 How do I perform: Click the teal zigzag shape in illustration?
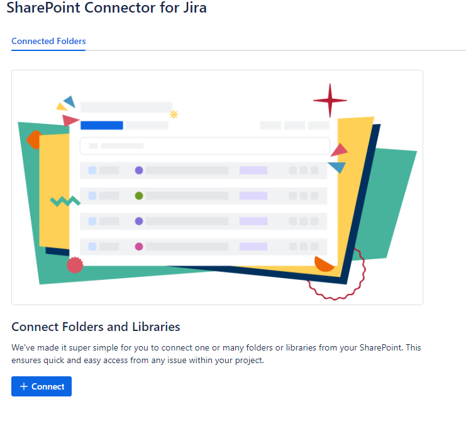click(x=65, y=201)
